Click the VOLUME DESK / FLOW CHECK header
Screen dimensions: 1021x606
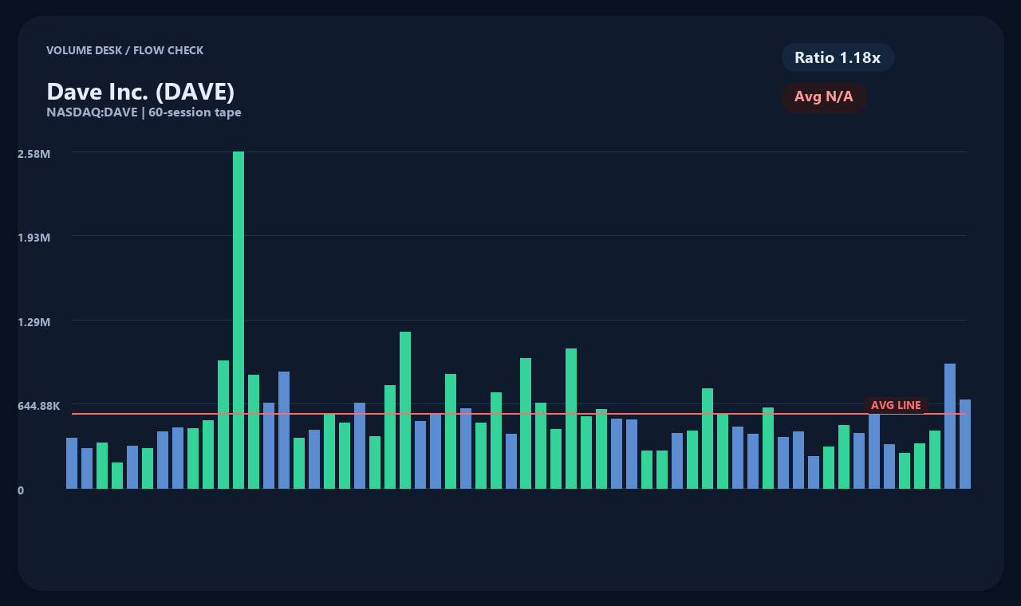point(124,50)
